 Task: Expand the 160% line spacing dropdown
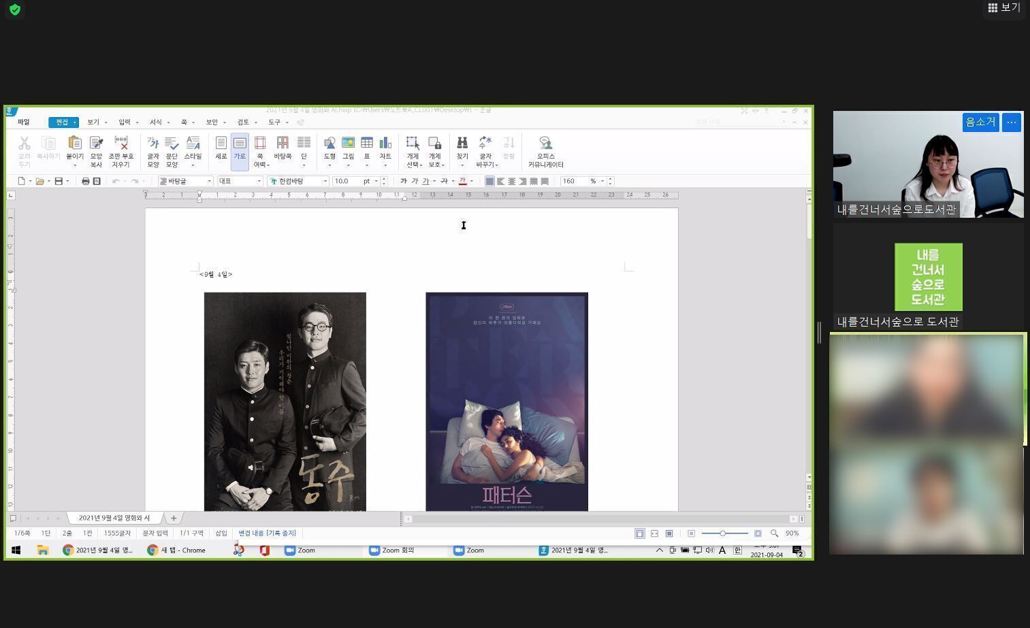point(602,181)
